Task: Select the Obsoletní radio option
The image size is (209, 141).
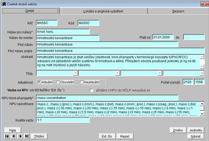Action: pyautogui.click(x=58, y=82)
